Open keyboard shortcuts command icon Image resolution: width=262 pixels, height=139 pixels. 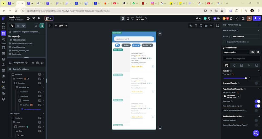coord(34,18)
